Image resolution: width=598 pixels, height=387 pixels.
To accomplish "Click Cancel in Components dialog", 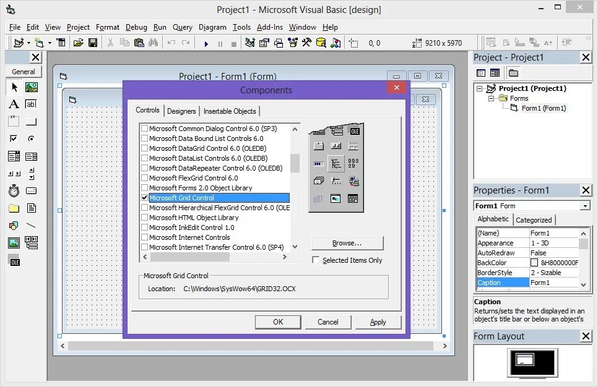I will tap(328, 322).
